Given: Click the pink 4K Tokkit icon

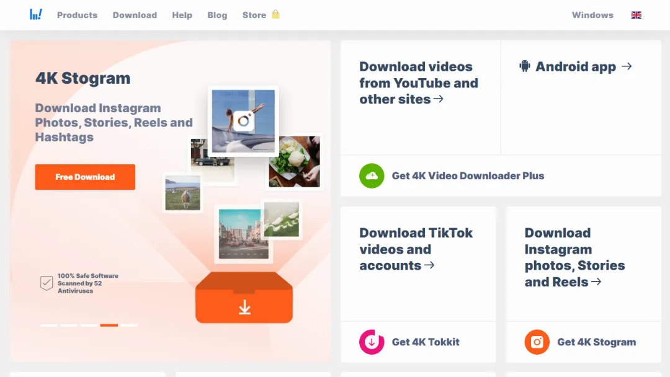Looking at the screenshot, I should tap(372, 342).
